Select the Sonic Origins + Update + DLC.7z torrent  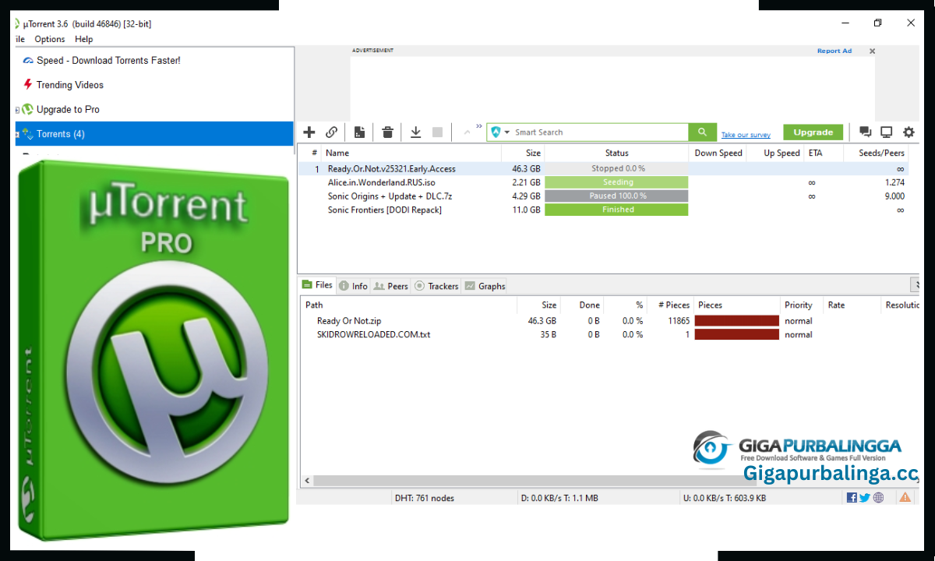click(603, 196)
